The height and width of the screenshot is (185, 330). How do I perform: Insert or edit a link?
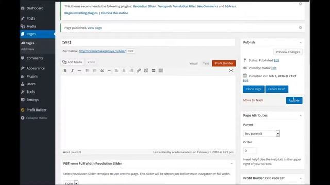click(139, 71)
